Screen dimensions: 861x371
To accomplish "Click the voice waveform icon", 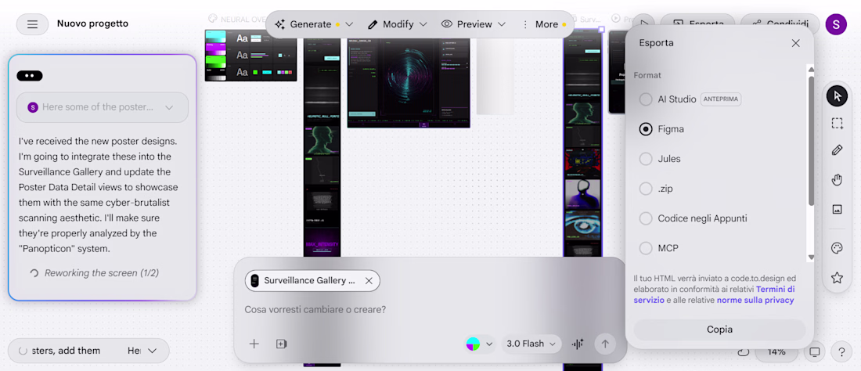I will [578, 344].
